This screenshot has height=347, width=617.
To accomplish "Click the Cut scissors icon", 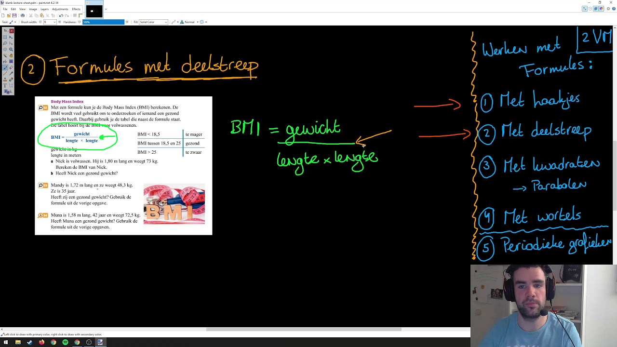I will [x=31, y=15].
